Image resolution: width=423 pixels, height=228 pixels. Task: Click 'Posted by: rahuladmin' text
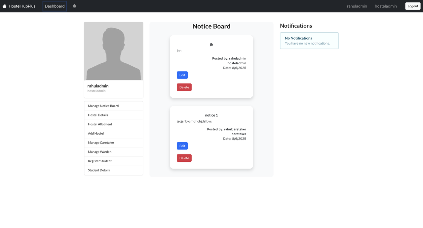coord(229,59)
